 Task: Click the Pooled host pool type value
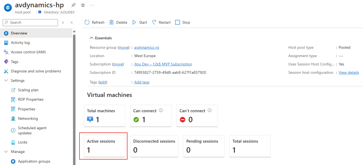(345, 47)
